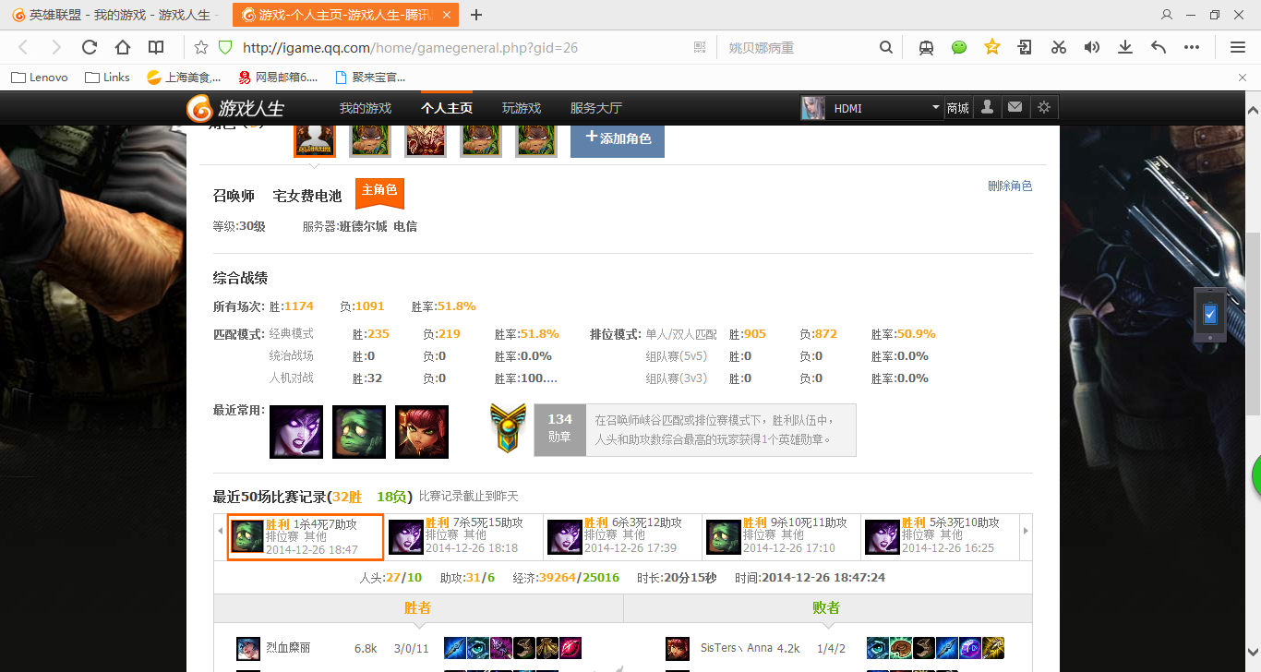The image size is (1261, 672).
Task: Open the 服务大厅 nav item
Action: click(x=596, y=108)
